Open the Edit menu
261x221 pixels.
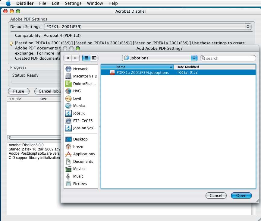(55, 3)
